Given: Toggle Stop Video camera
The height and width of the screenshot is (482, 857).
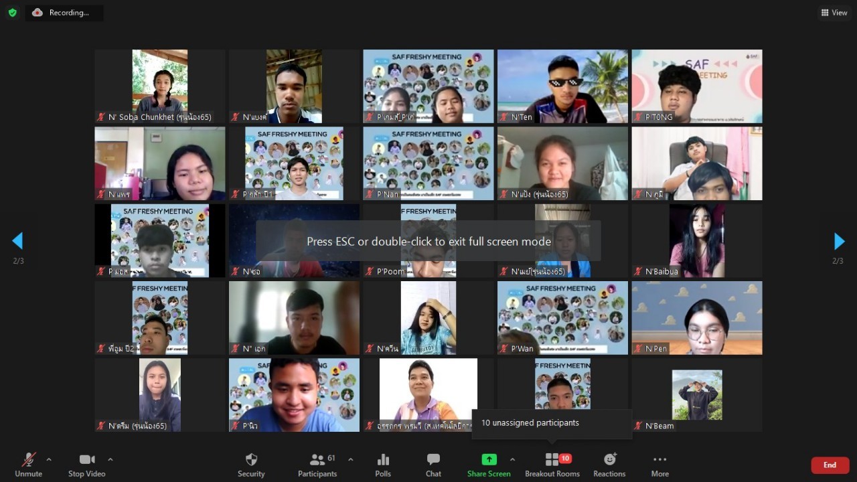Looking at the screenshot, I should point(86,460).
